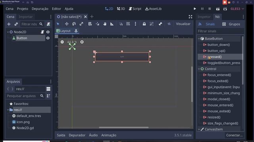Open the AssetLib workspace
Viewport: 254px width, 142px height.
click(x=153, y=9)
